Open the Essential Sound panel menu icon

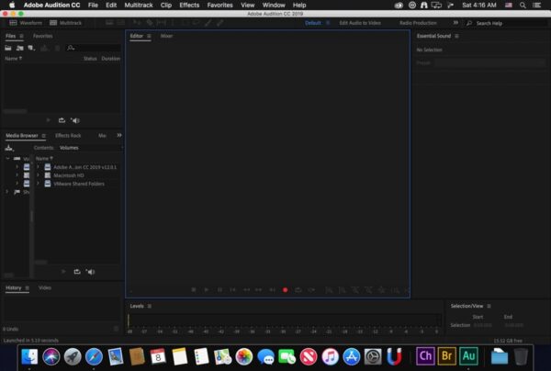456,36
